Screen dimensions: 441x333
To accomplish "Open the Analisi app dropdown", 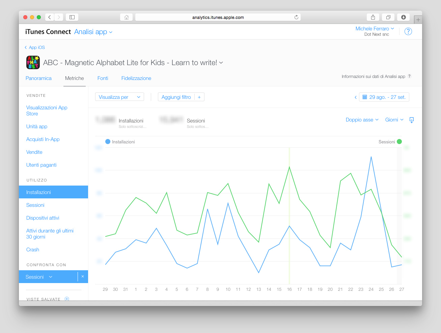I will pyautogui.click(x=93, y=32).
